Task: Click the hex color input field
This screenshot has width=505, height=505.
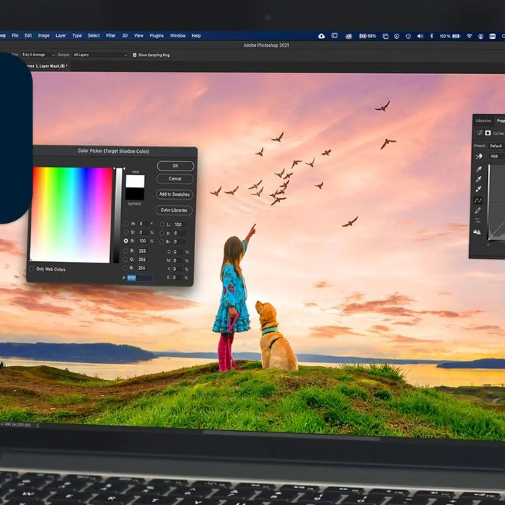Action: 139,278
